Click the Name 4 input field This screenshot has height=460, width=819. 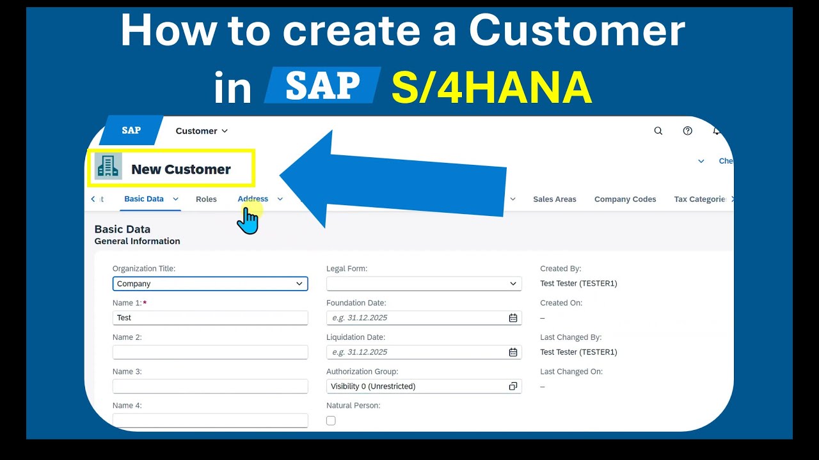(210, 420)
